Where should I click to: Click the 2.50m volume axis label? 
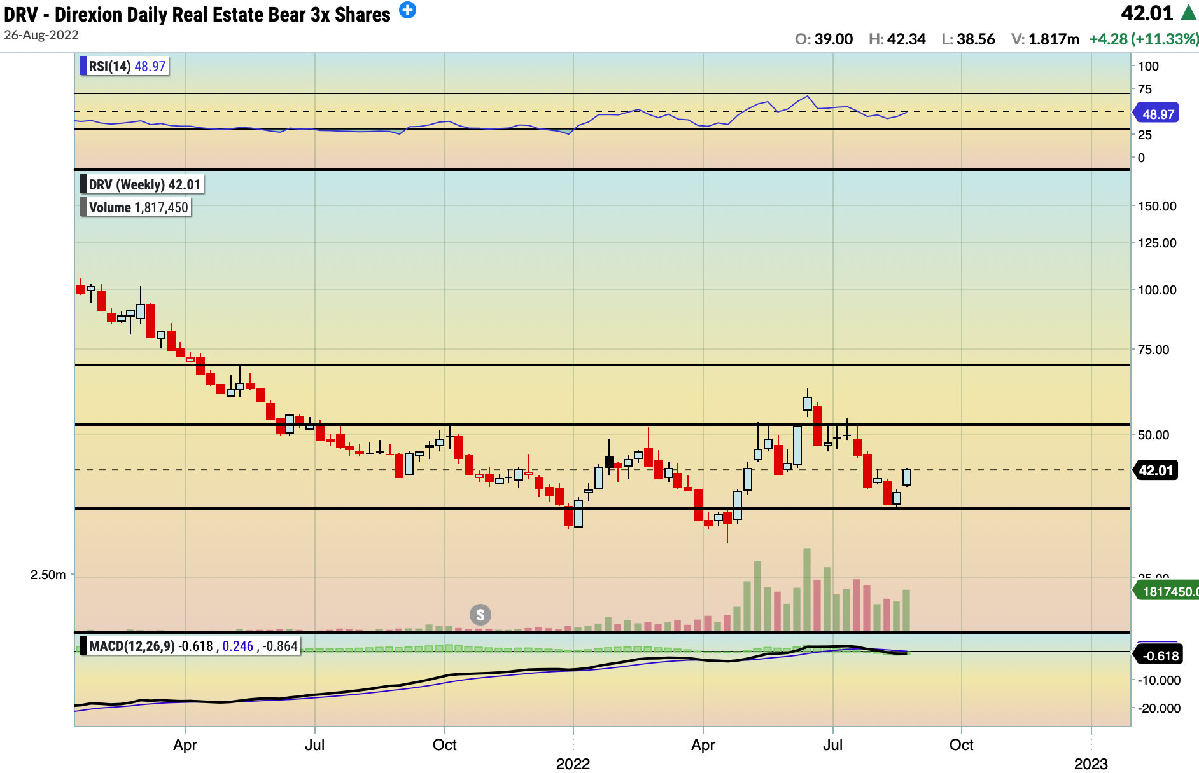point(48,575)
